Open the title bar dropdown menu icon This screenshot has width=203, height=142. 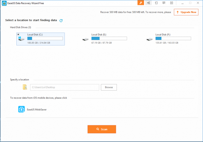click(172, 3)
